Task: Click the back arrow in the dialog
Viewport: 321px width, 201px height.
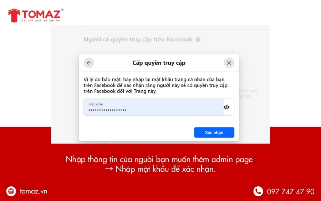Action: [x=89, y=63]
